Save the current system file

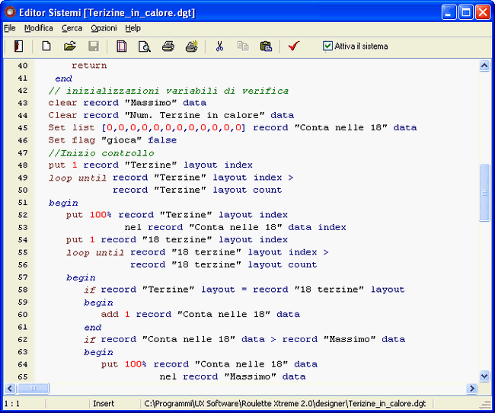[x=94, y=46]
